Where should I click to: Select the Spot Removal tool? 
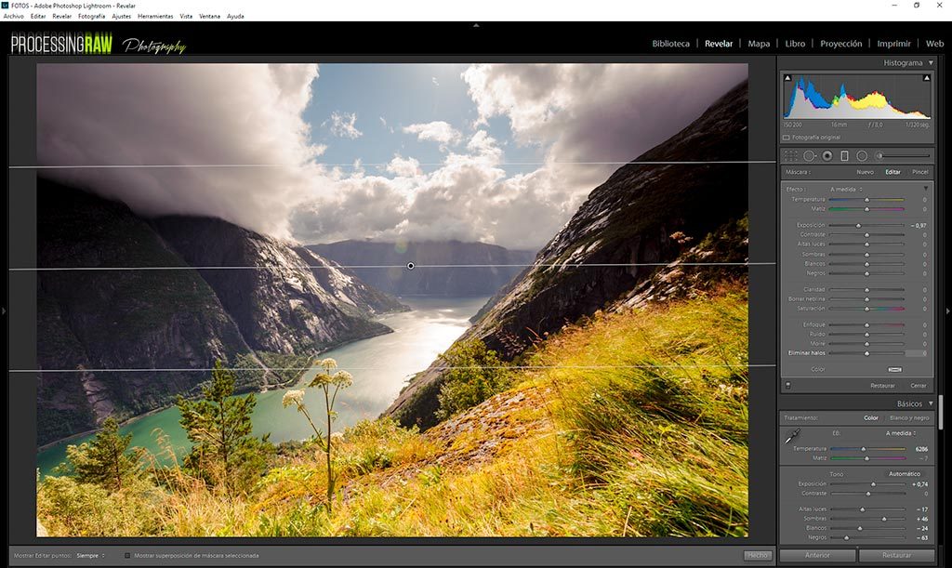click(809, 156)
